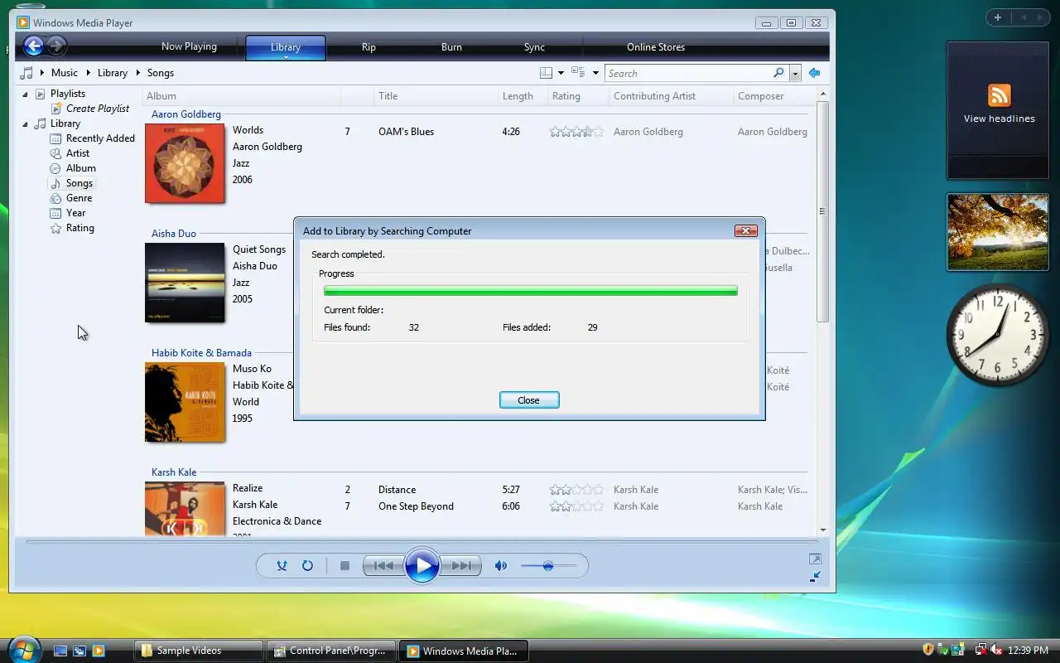1060x663 pixels.
Task: Click the sidebar add gadget plus button
Action: pos(998,17)
